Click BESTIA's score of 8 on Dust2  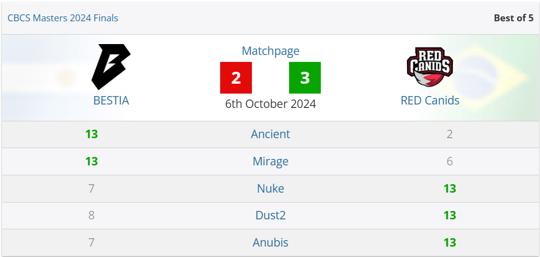point(91,215)
